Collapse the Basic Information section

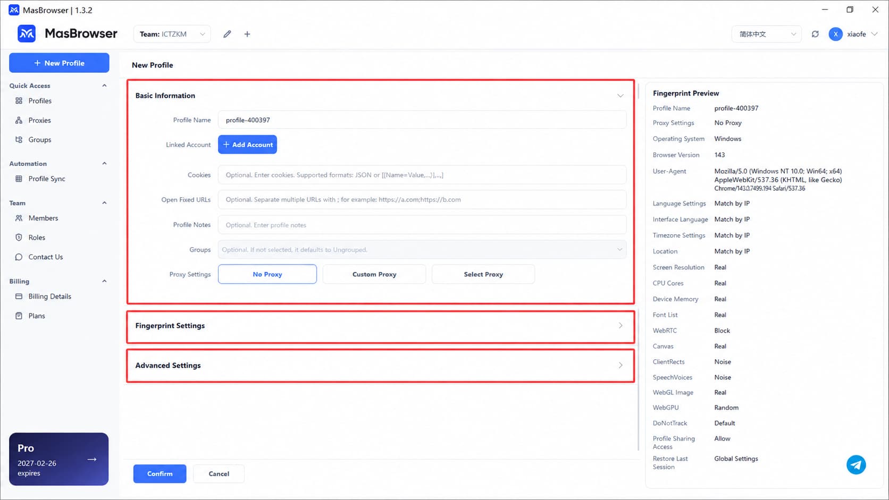tap(620, 96)
